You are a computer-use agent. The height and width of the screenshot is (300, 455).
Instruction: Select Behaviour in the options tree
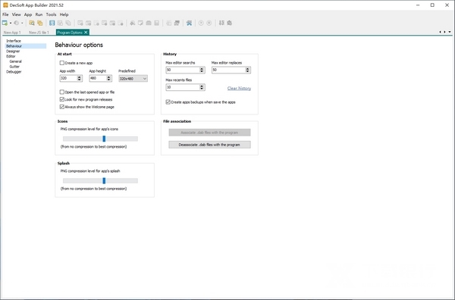tap(26, 46)
